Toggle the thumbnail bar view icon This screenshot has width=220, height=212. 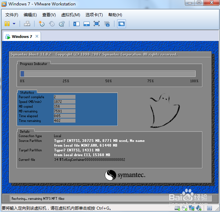87,24
